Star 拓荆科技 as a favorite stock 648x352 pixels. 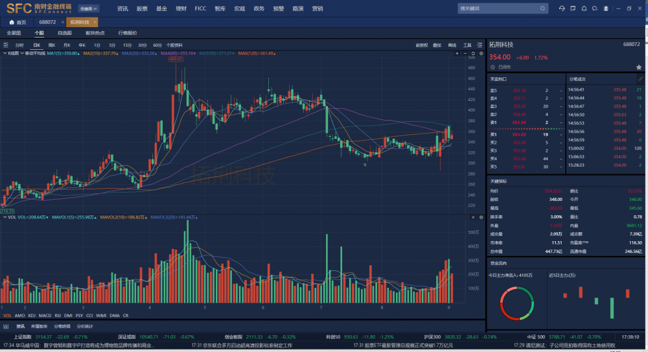639,67
